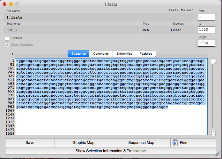Click the window title 1.fasta
Screen dimensions: 222x159
tap(111, 4)
